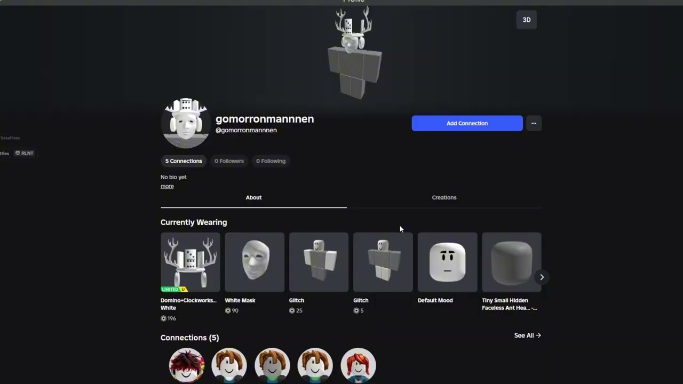The image size is (683, 384).
Task: Click the Limited U badge on Domino item
Action: click(x=174, y=289)
